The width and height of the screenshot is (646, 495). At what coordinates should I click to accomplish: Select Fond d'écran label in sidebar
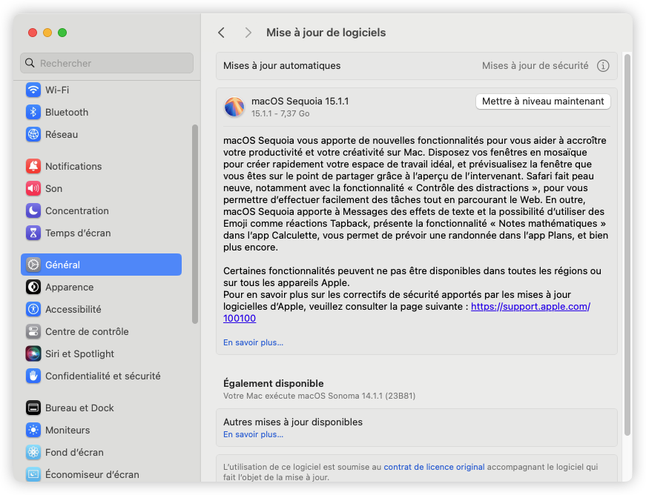coord(74,452)
